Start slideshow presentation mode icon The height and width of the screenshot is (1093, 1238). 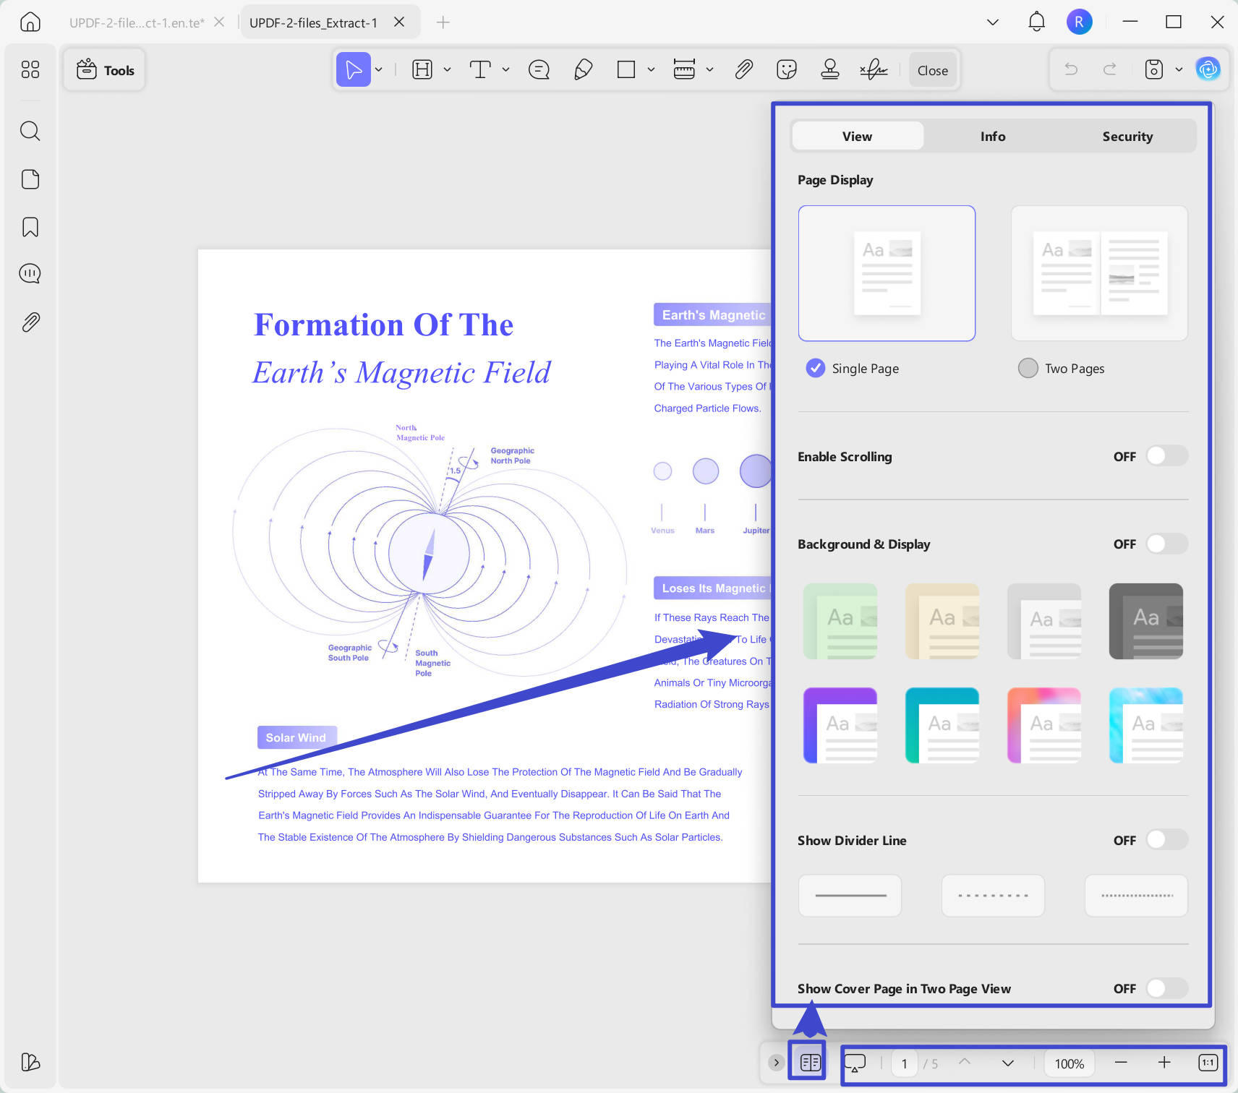point(855,1063)
